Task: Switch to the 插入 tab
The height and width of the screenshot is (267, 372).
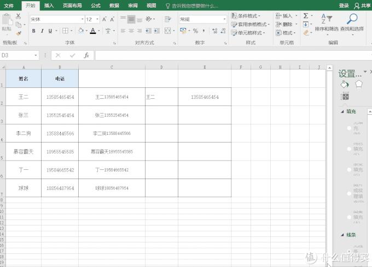Action: pyautogui.click(x=49, y=5)
